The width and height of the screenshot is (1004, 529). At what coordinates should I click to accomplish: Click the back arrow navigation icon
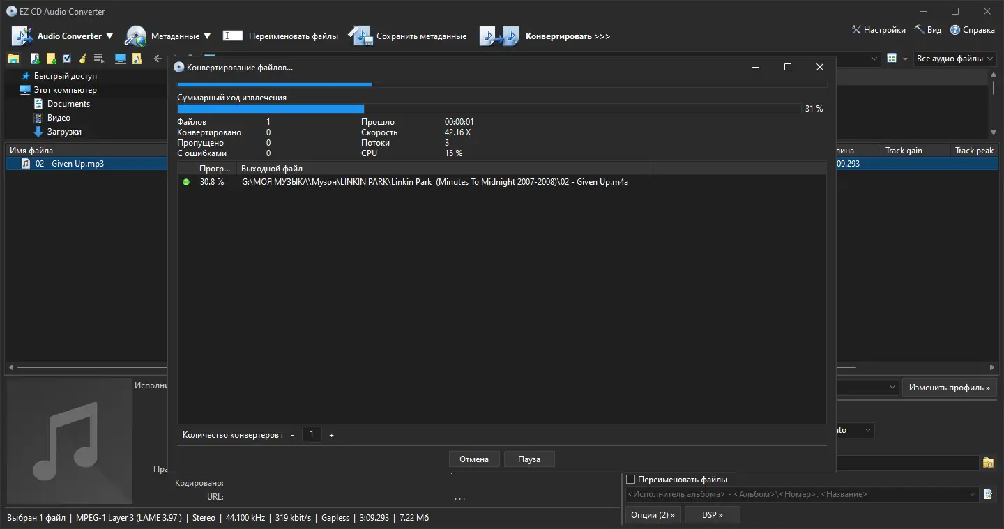158,59
